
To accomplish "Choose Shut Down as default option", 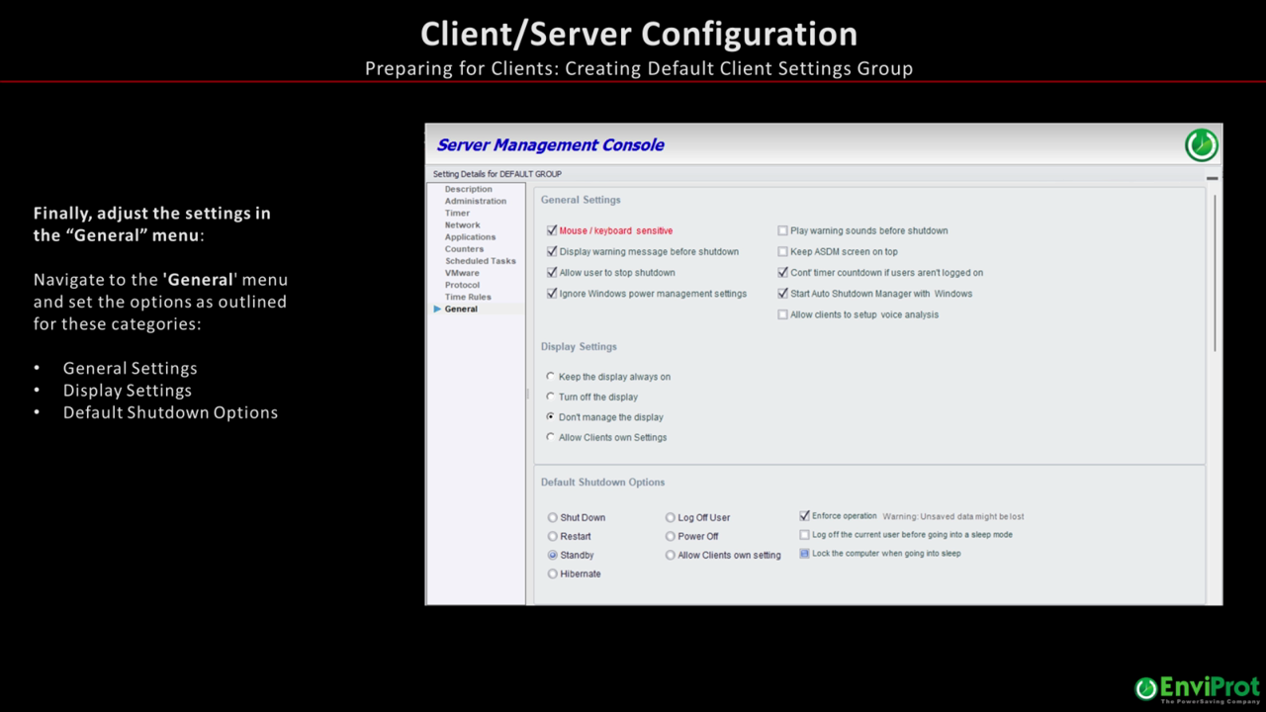I will click(553, 517).
